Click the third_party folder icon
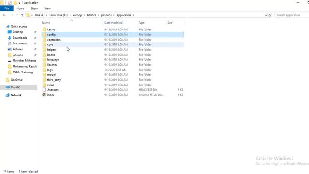This screenshot has width=309, height=174. [44, 80]
